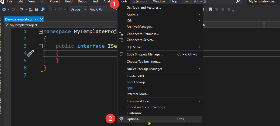Close the IServiceTemplate.cs tab

(x=42, y=19)
